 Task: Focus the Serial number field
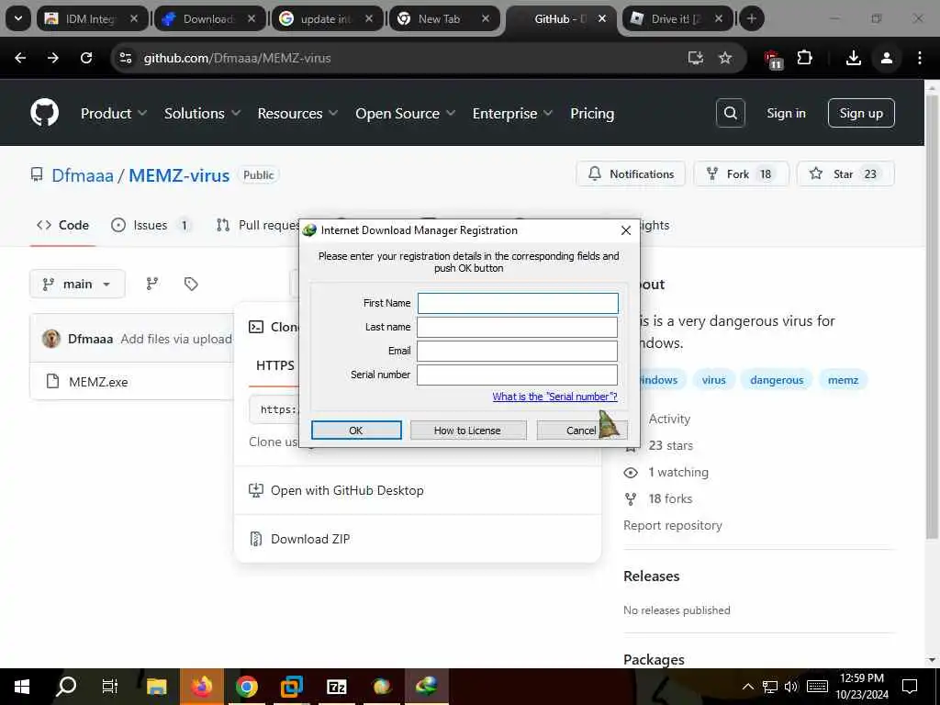tap(518, 375)
